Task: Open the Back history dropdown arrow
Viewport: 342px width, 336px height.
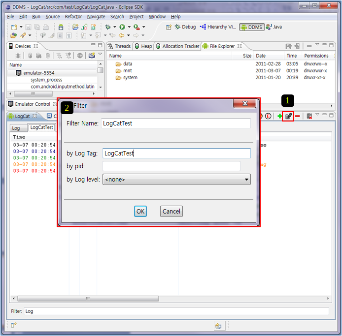Action: click(x=129, y=35)
